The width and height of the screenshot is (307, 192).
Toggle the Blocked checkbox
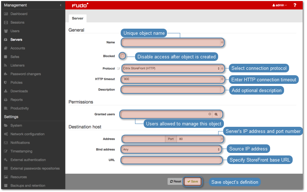tap(123, 56)
